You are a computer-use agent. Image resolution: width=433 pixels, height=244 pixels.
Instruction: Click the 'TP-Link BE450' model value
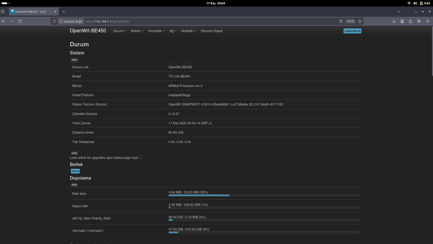tap(179, 76)
